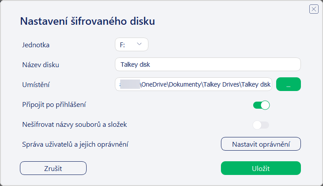
Task: Click Správa uživatelů a jejich oprávnění text
Action: 75,144
